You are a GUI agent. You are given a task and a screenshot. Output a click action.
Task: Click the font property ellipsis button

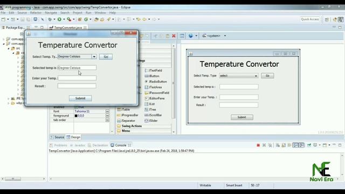tap(107, 112)
